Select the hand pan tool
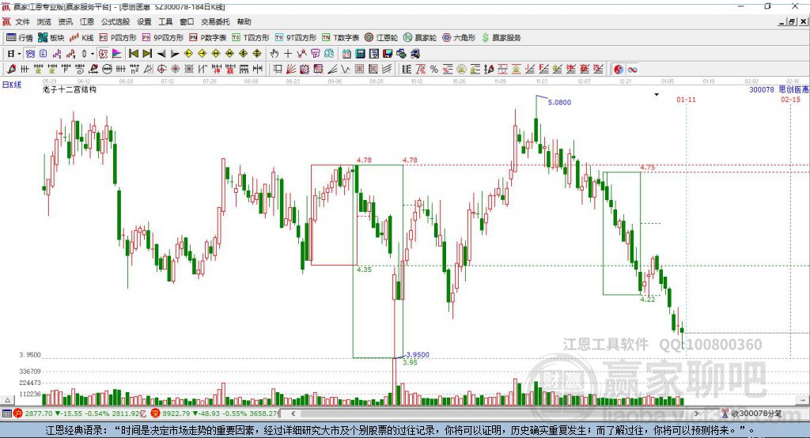Image resolution: width=810 pixels, height=438 pixels. coord(274,54)
